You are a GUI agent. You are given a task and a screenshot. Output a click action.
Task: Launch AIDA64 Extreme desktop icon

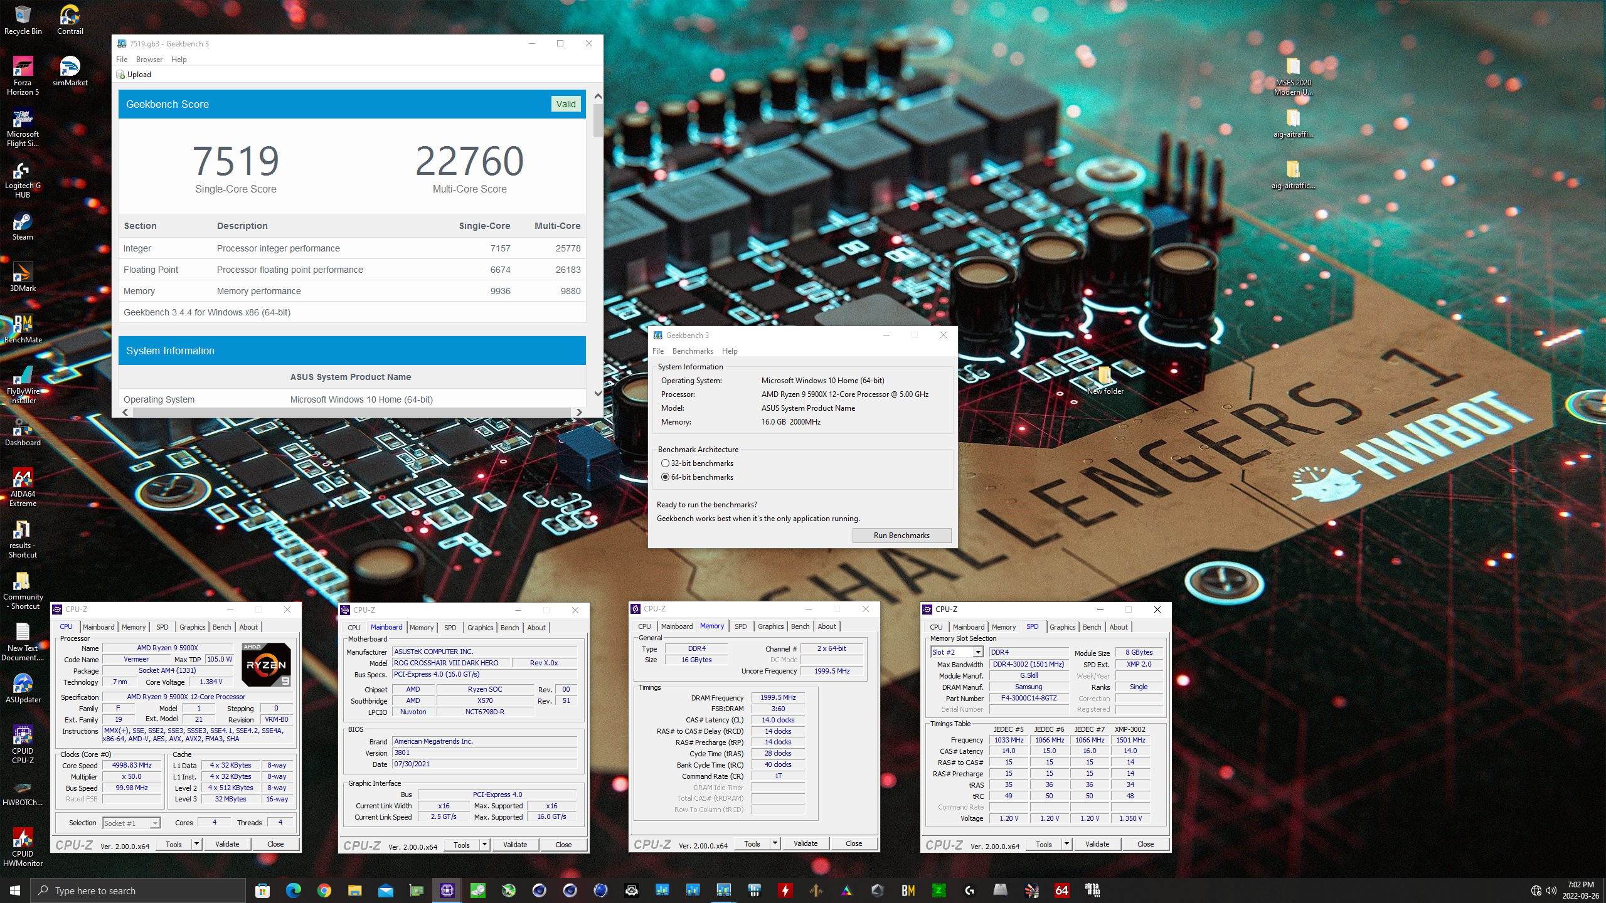pos(23,487)
